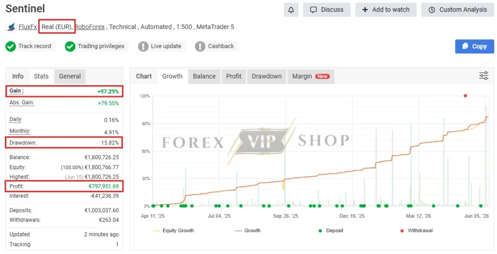This screenshot has width=497, height=254.
Task: Click the Monthly label
Action: pyautogui.click(x=20, y=131)
